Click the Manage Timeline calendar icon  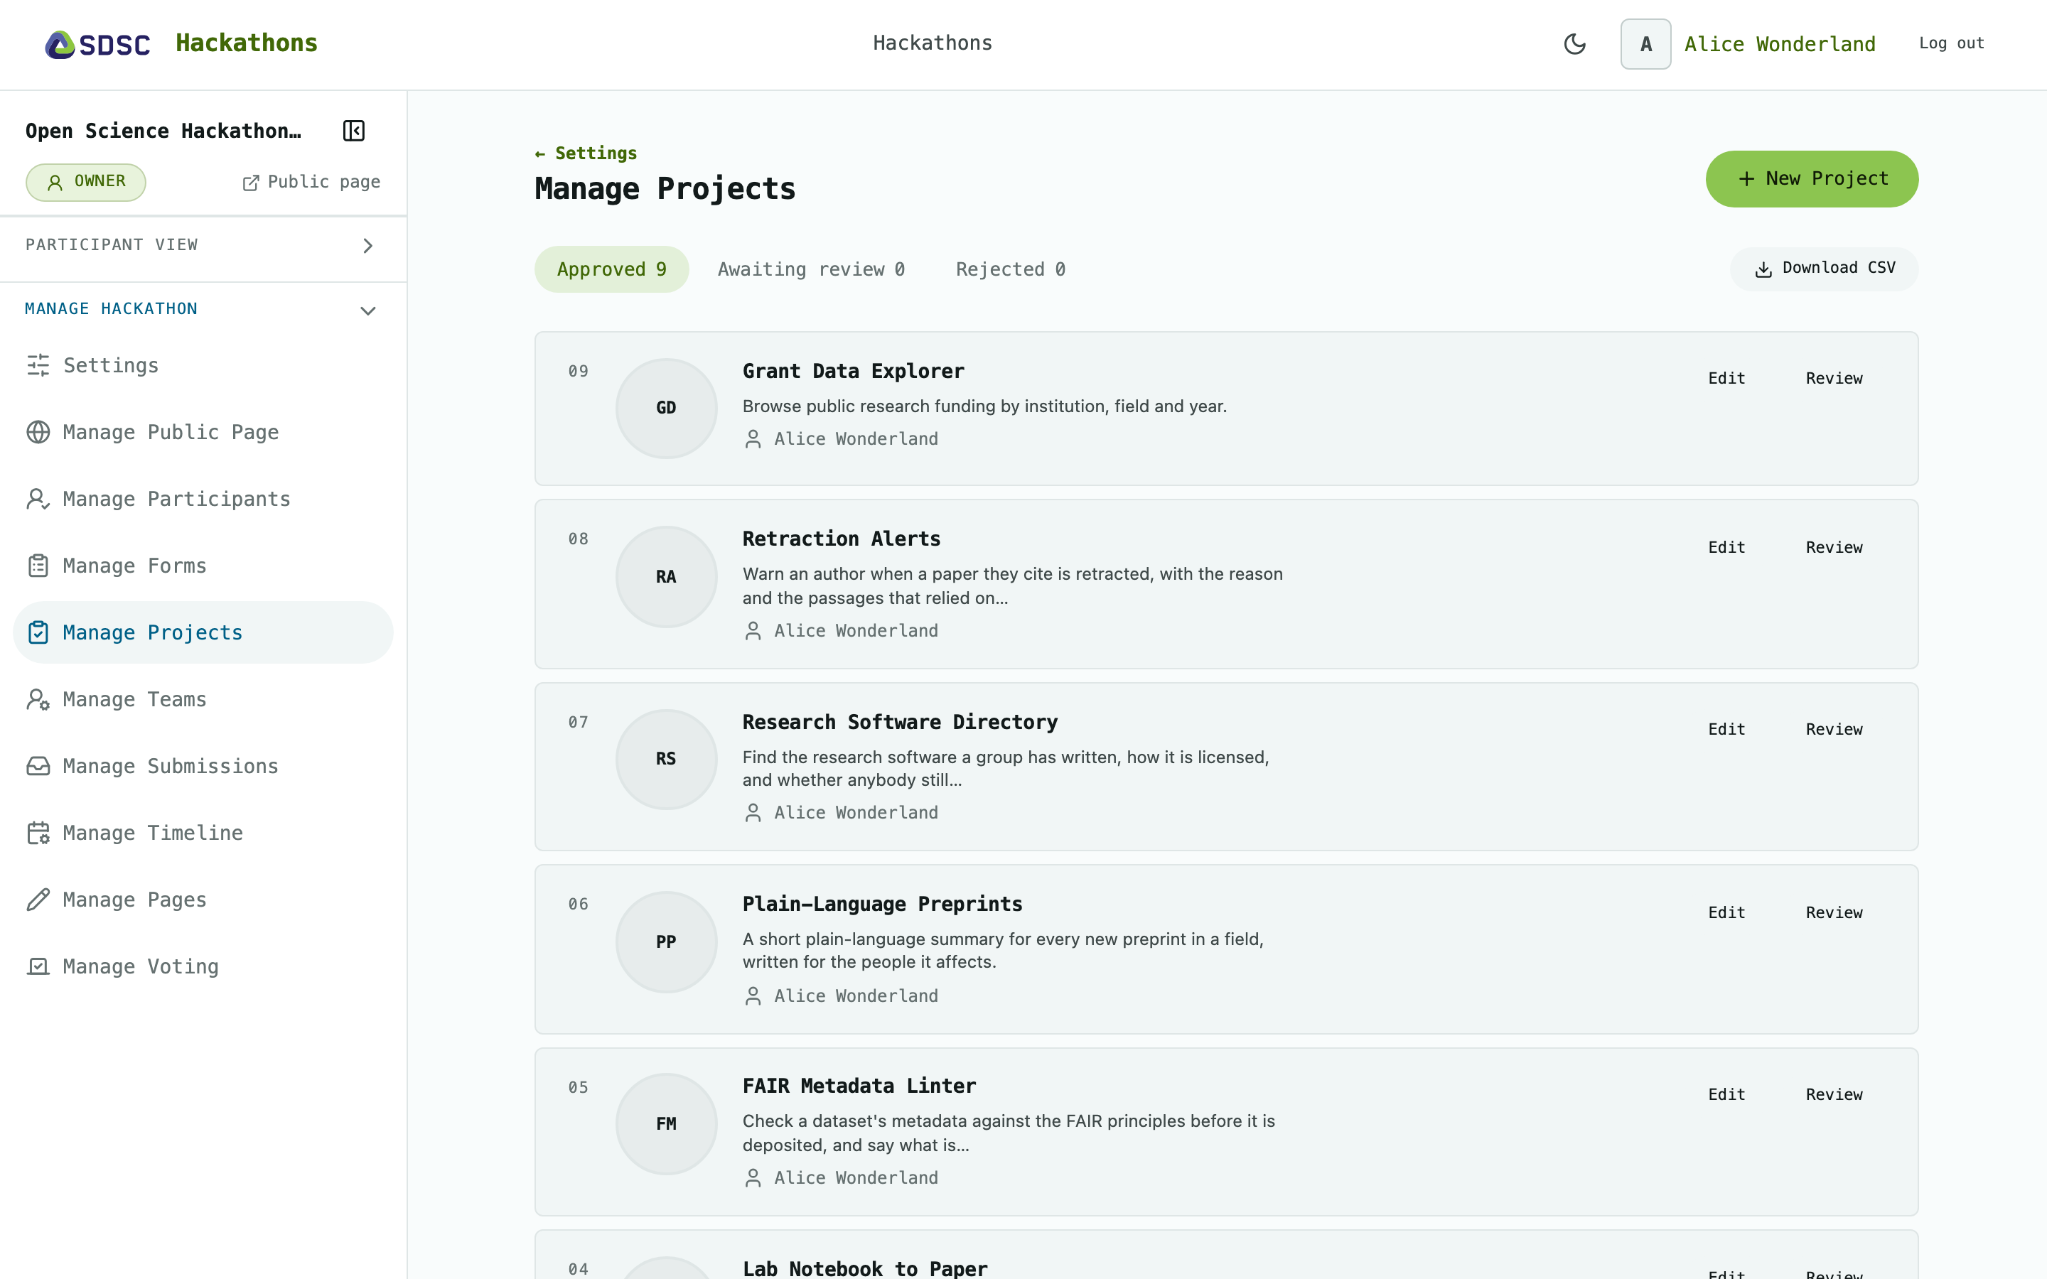coord(38,833)
